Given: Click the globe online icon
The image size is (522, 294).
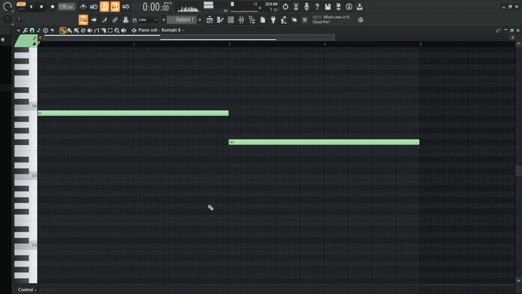Looking at the screenshot, I should click(x=361, y=20).
